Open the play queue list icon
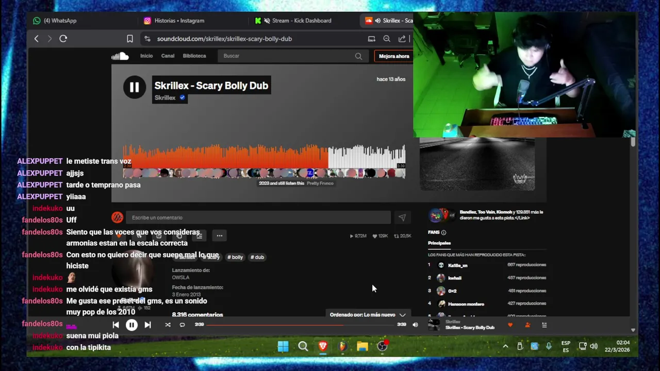 click(x=544, y=325)
